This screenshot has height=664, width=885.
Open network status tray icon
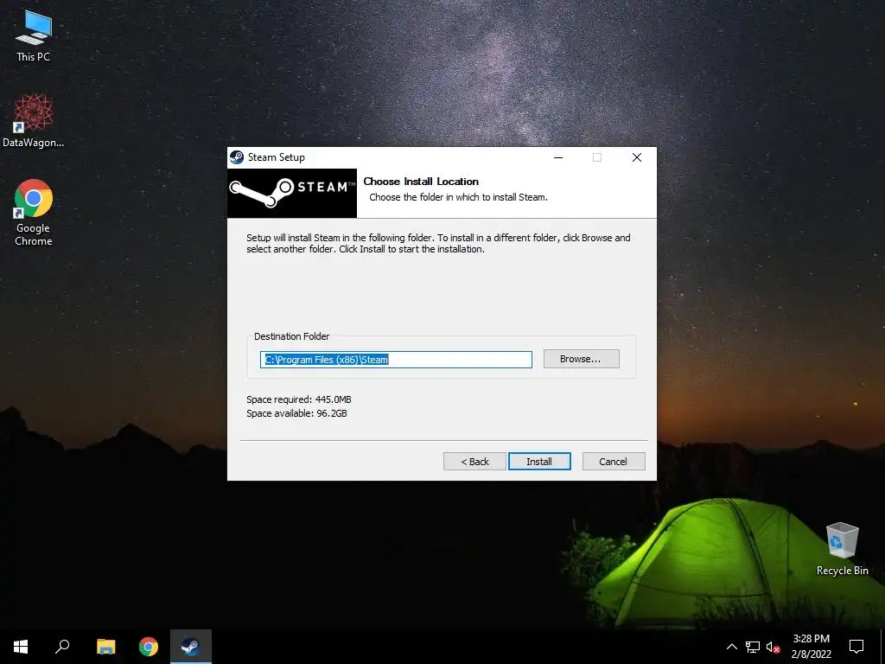(x=753, y=647)
